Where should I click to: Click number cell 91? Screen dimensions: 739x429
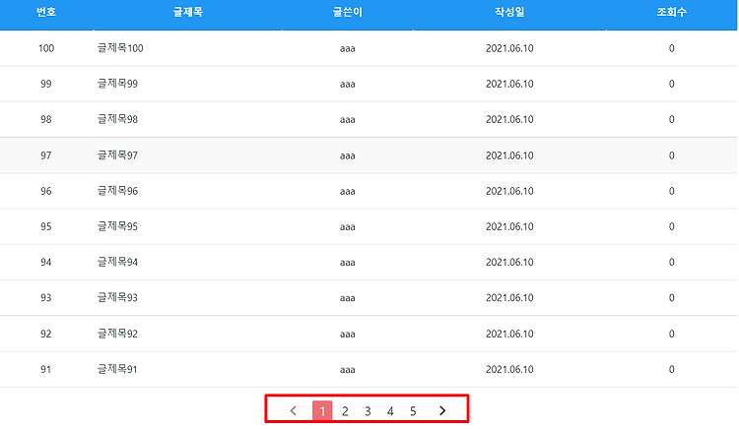45,369
